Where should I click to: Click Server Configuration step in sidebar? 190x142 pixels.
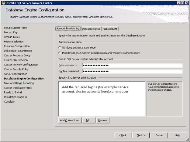click(x=16, y=74)
